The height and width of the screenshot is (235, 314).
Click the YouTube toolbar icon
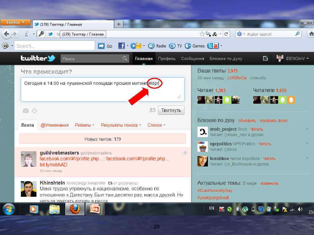point(216,46)
